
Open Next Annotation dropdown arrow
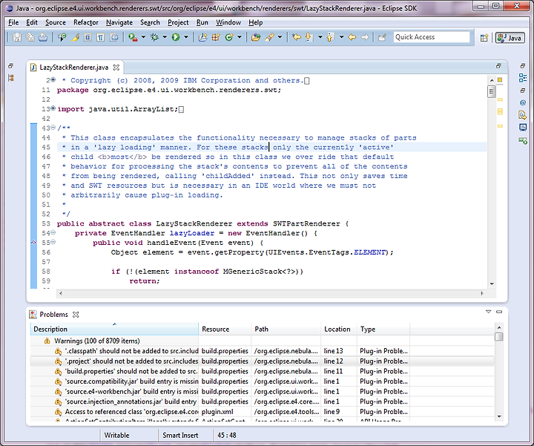pyautogui.click(x=320, y=37)
